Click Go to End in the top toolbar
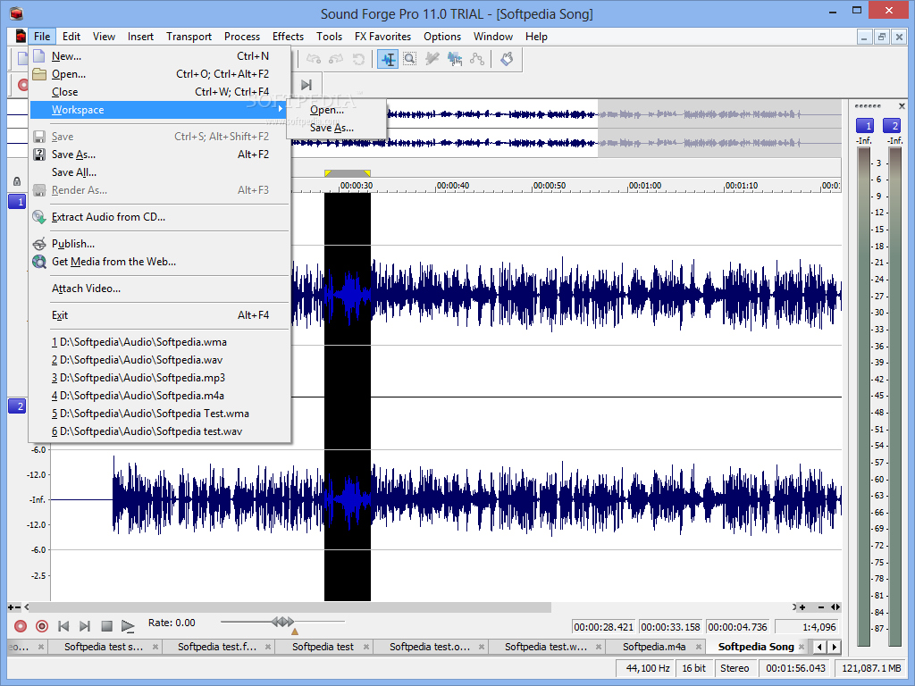This screenshot has height=686, width=915. tap(306, 85)
